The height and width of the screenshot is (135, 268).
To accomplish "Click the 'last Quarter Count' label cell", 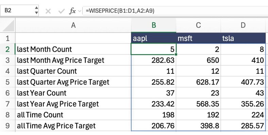I will pos(73,71).
